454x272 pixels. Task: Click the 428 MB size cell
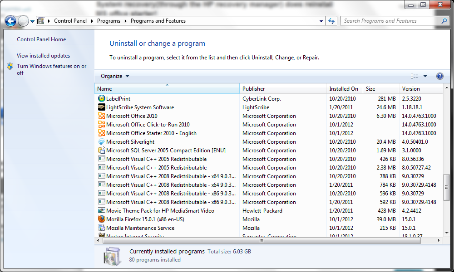[387, 211]
